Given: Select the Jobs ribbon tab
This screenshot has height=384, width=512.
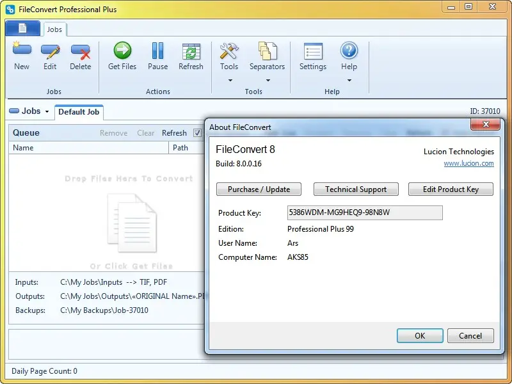Looking at the screenshot, I should pyautogui.click(x=54, y=29).
